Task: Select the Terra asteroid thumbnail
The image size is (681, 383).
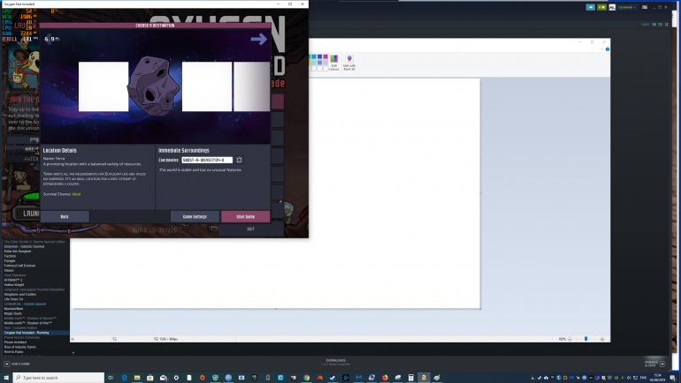Action: tap(153, 86)
